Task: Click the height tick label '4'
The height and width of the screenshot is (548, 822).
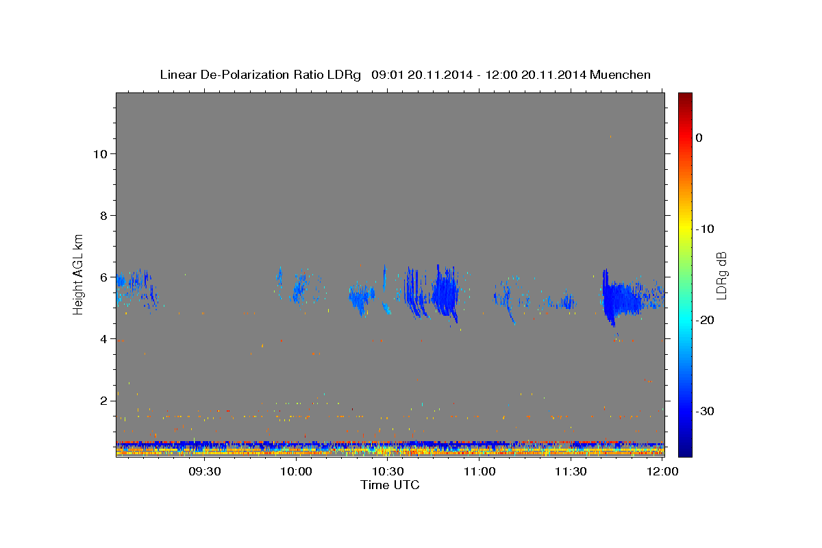Action: pos(102,339)
